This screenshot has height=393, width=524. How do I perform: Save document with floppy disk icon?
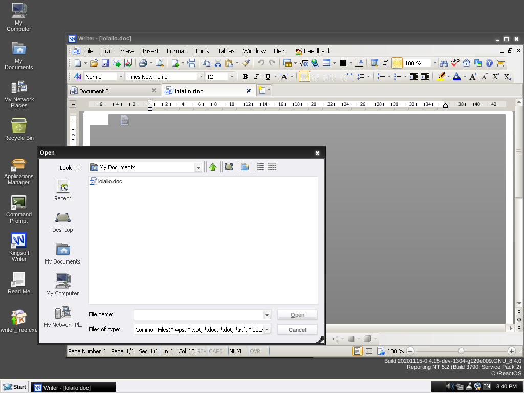point(105,63)
